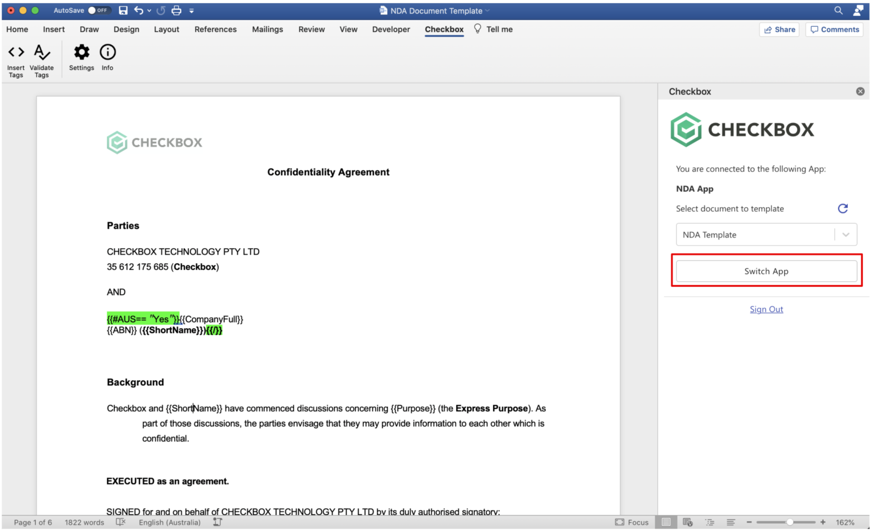This screenshot has width=872, height=531.
Task: Click the Confidentiality Agreement heading
Action: (328, 172)
